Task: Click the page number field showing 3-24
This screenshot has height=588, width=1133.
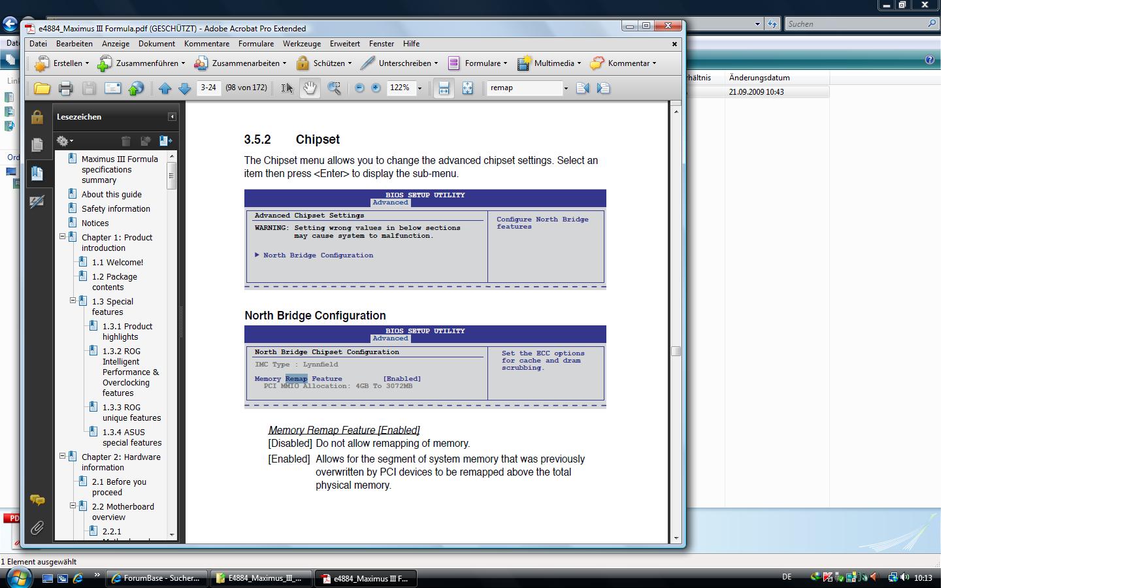Action: 209,88
